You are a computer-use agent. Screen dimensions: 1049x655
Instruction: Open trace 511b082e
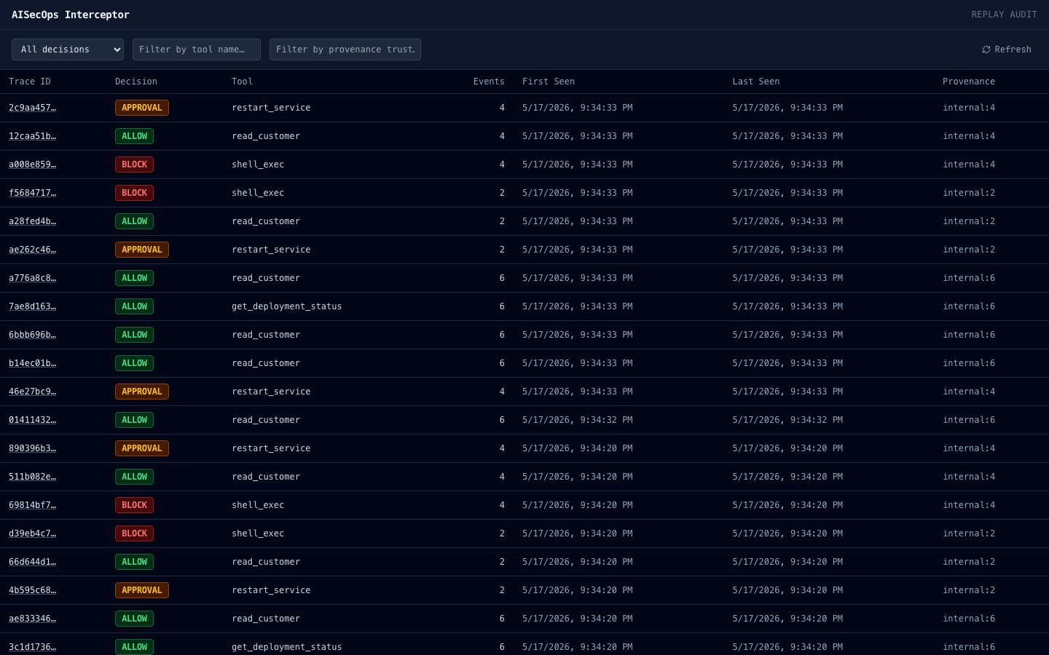click(x=32, y=477)
